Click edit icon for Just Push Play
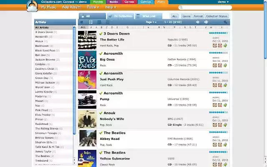This screenshot has width=267, height=167. click(x=215, y=85)
